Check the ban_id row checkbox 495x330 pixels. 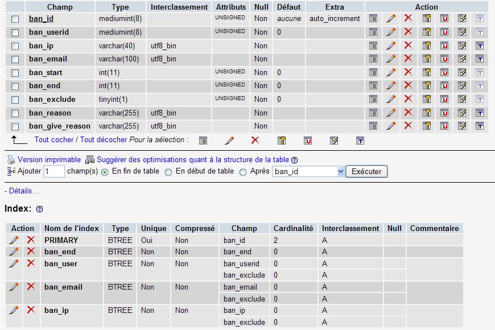click(x=15, y=19)
